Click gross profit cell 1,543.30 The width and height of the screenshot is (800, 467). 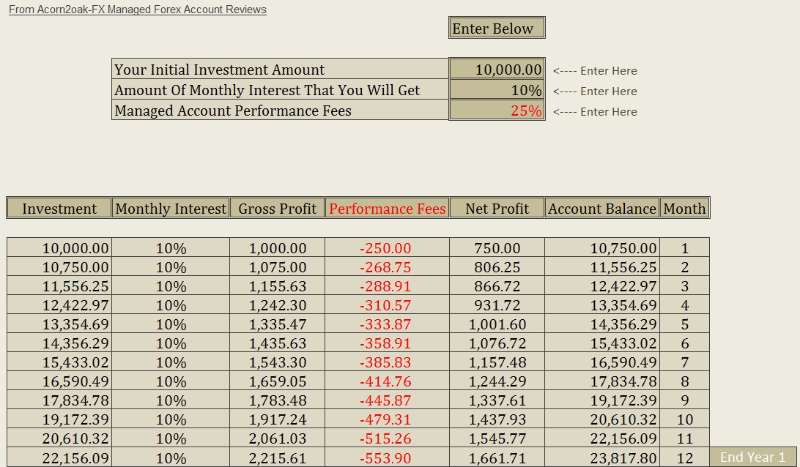click(277, 362)
